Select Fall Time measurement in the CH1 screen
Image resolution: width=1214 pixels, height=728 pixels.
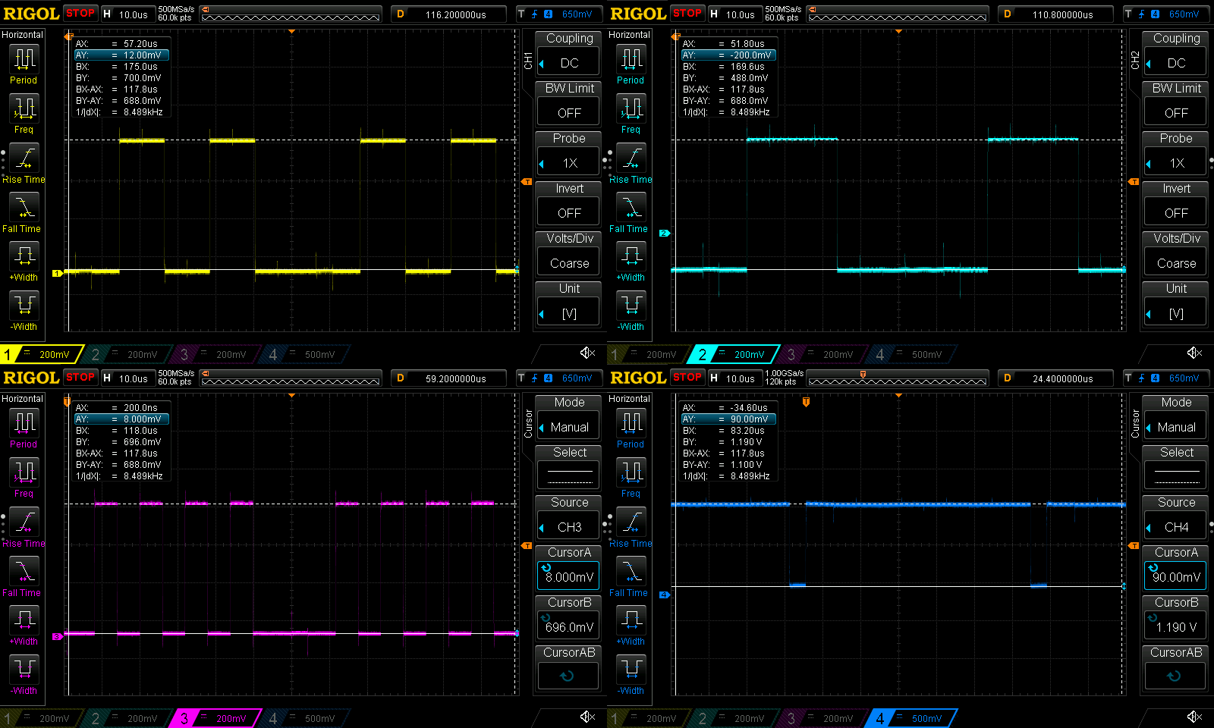click(x=22, y=213)
